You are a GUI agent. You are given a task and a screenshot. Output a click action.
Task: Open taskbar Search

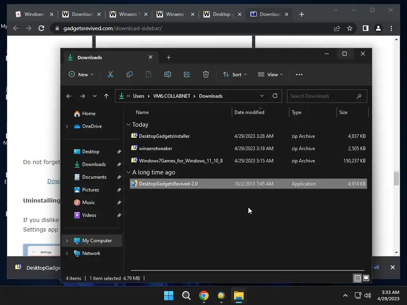tap(186, 295)
